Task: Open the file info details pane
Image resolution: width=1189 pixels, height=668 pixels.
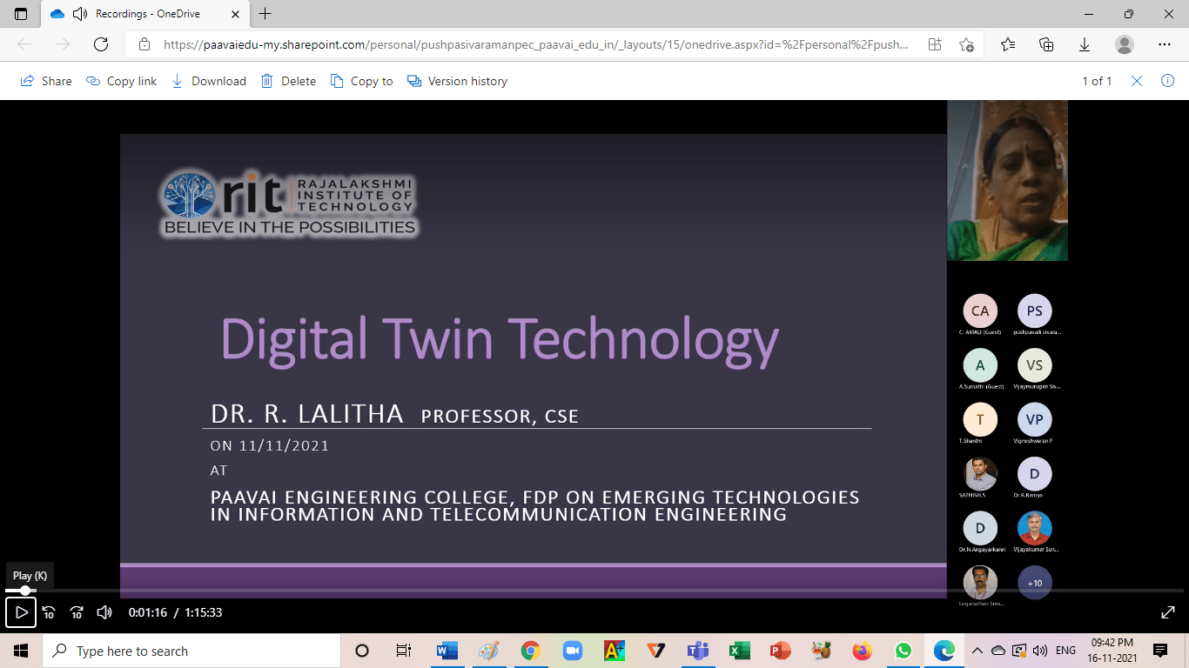Action: click(1167, 81)
